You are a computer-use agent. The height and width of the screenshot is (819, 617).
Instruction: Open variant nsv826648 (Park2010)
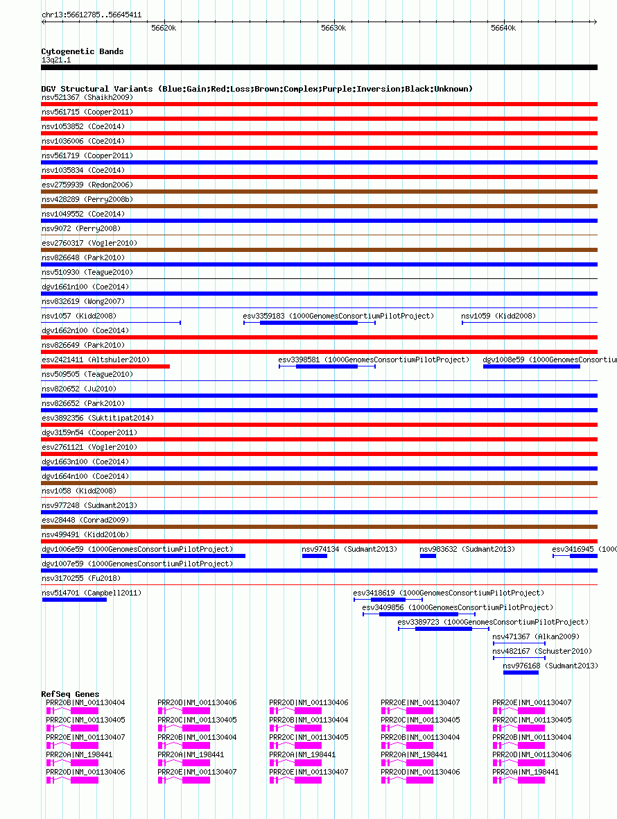point(83,258)
